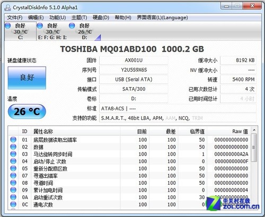Click the 26 °C temperature button
This screenshot has height=217, width=265.
[x=27, y=111]
